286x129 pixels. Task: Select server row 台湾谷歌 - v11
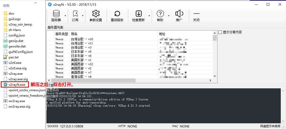(130, 43)
